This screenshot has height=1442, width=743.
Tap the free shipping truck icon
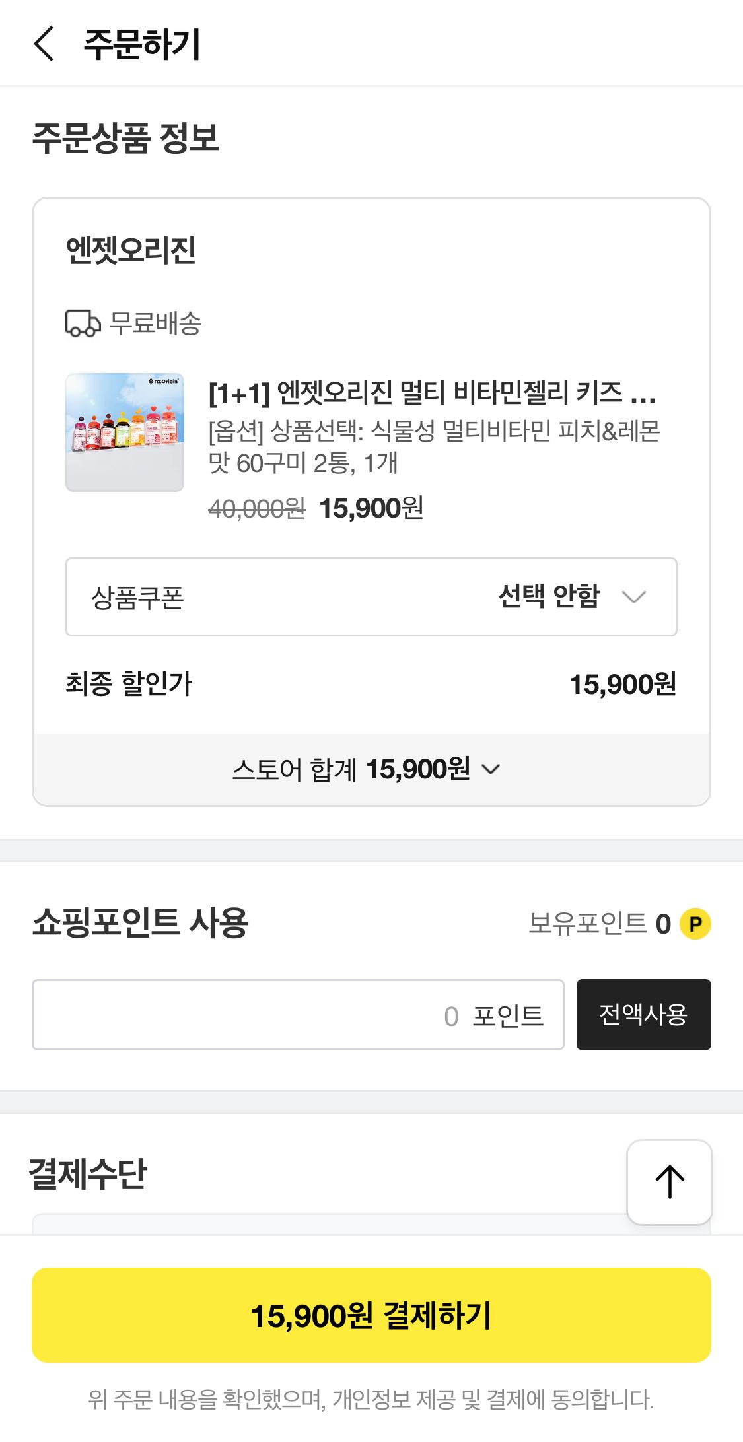pyautogui.click(x=83, y=324)
